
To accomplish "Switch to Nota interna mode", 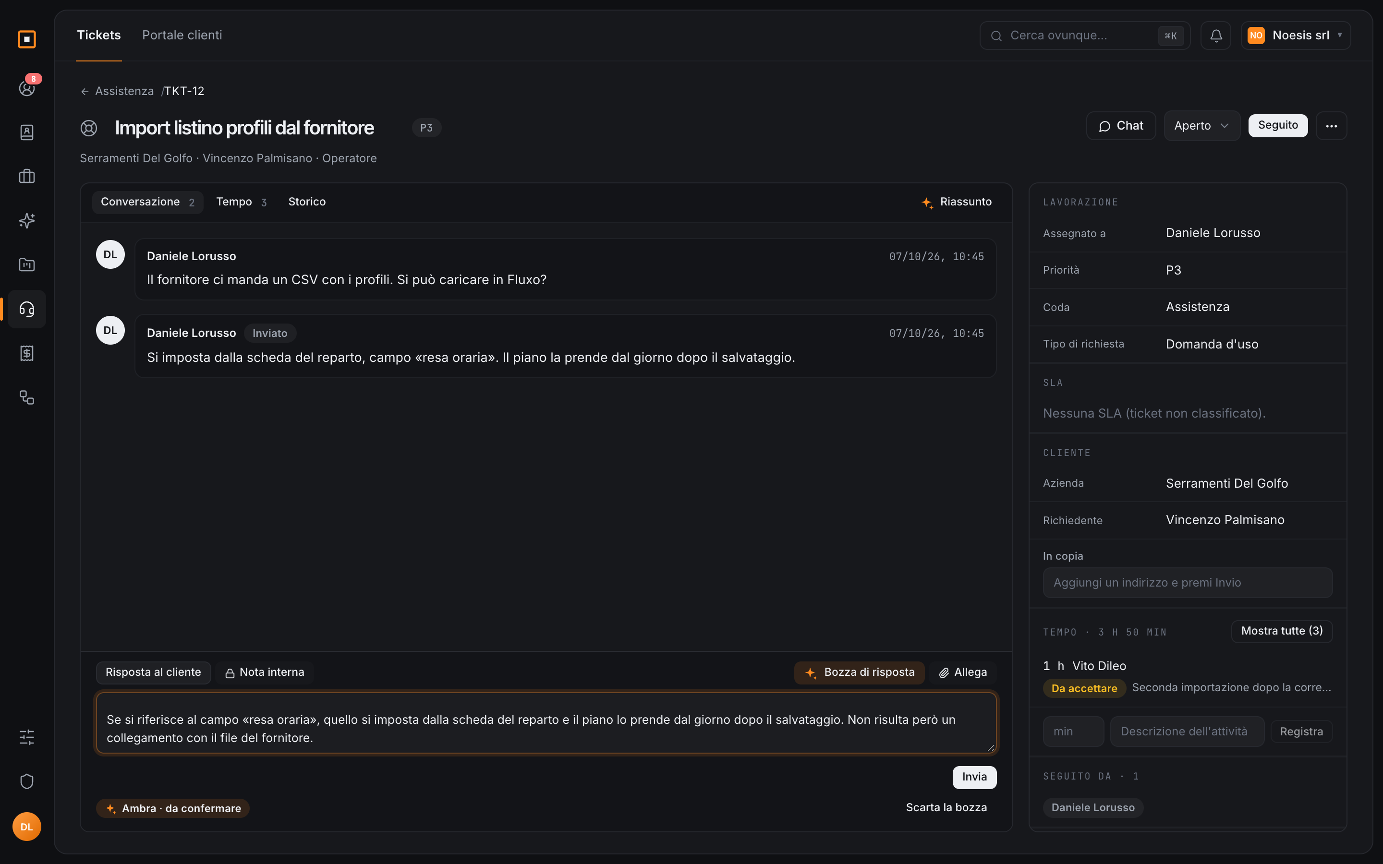I will tap(265, 672).
